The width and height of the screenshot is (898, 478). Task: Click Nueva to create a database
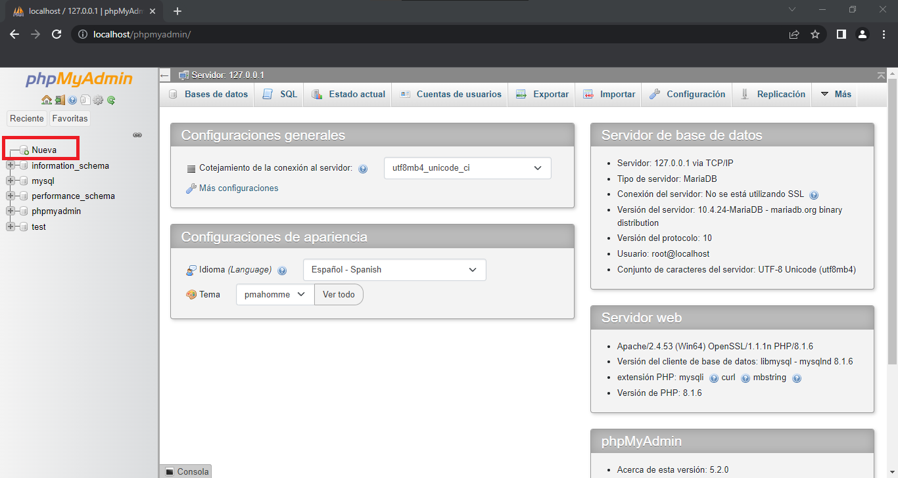[x=44, y=150]
